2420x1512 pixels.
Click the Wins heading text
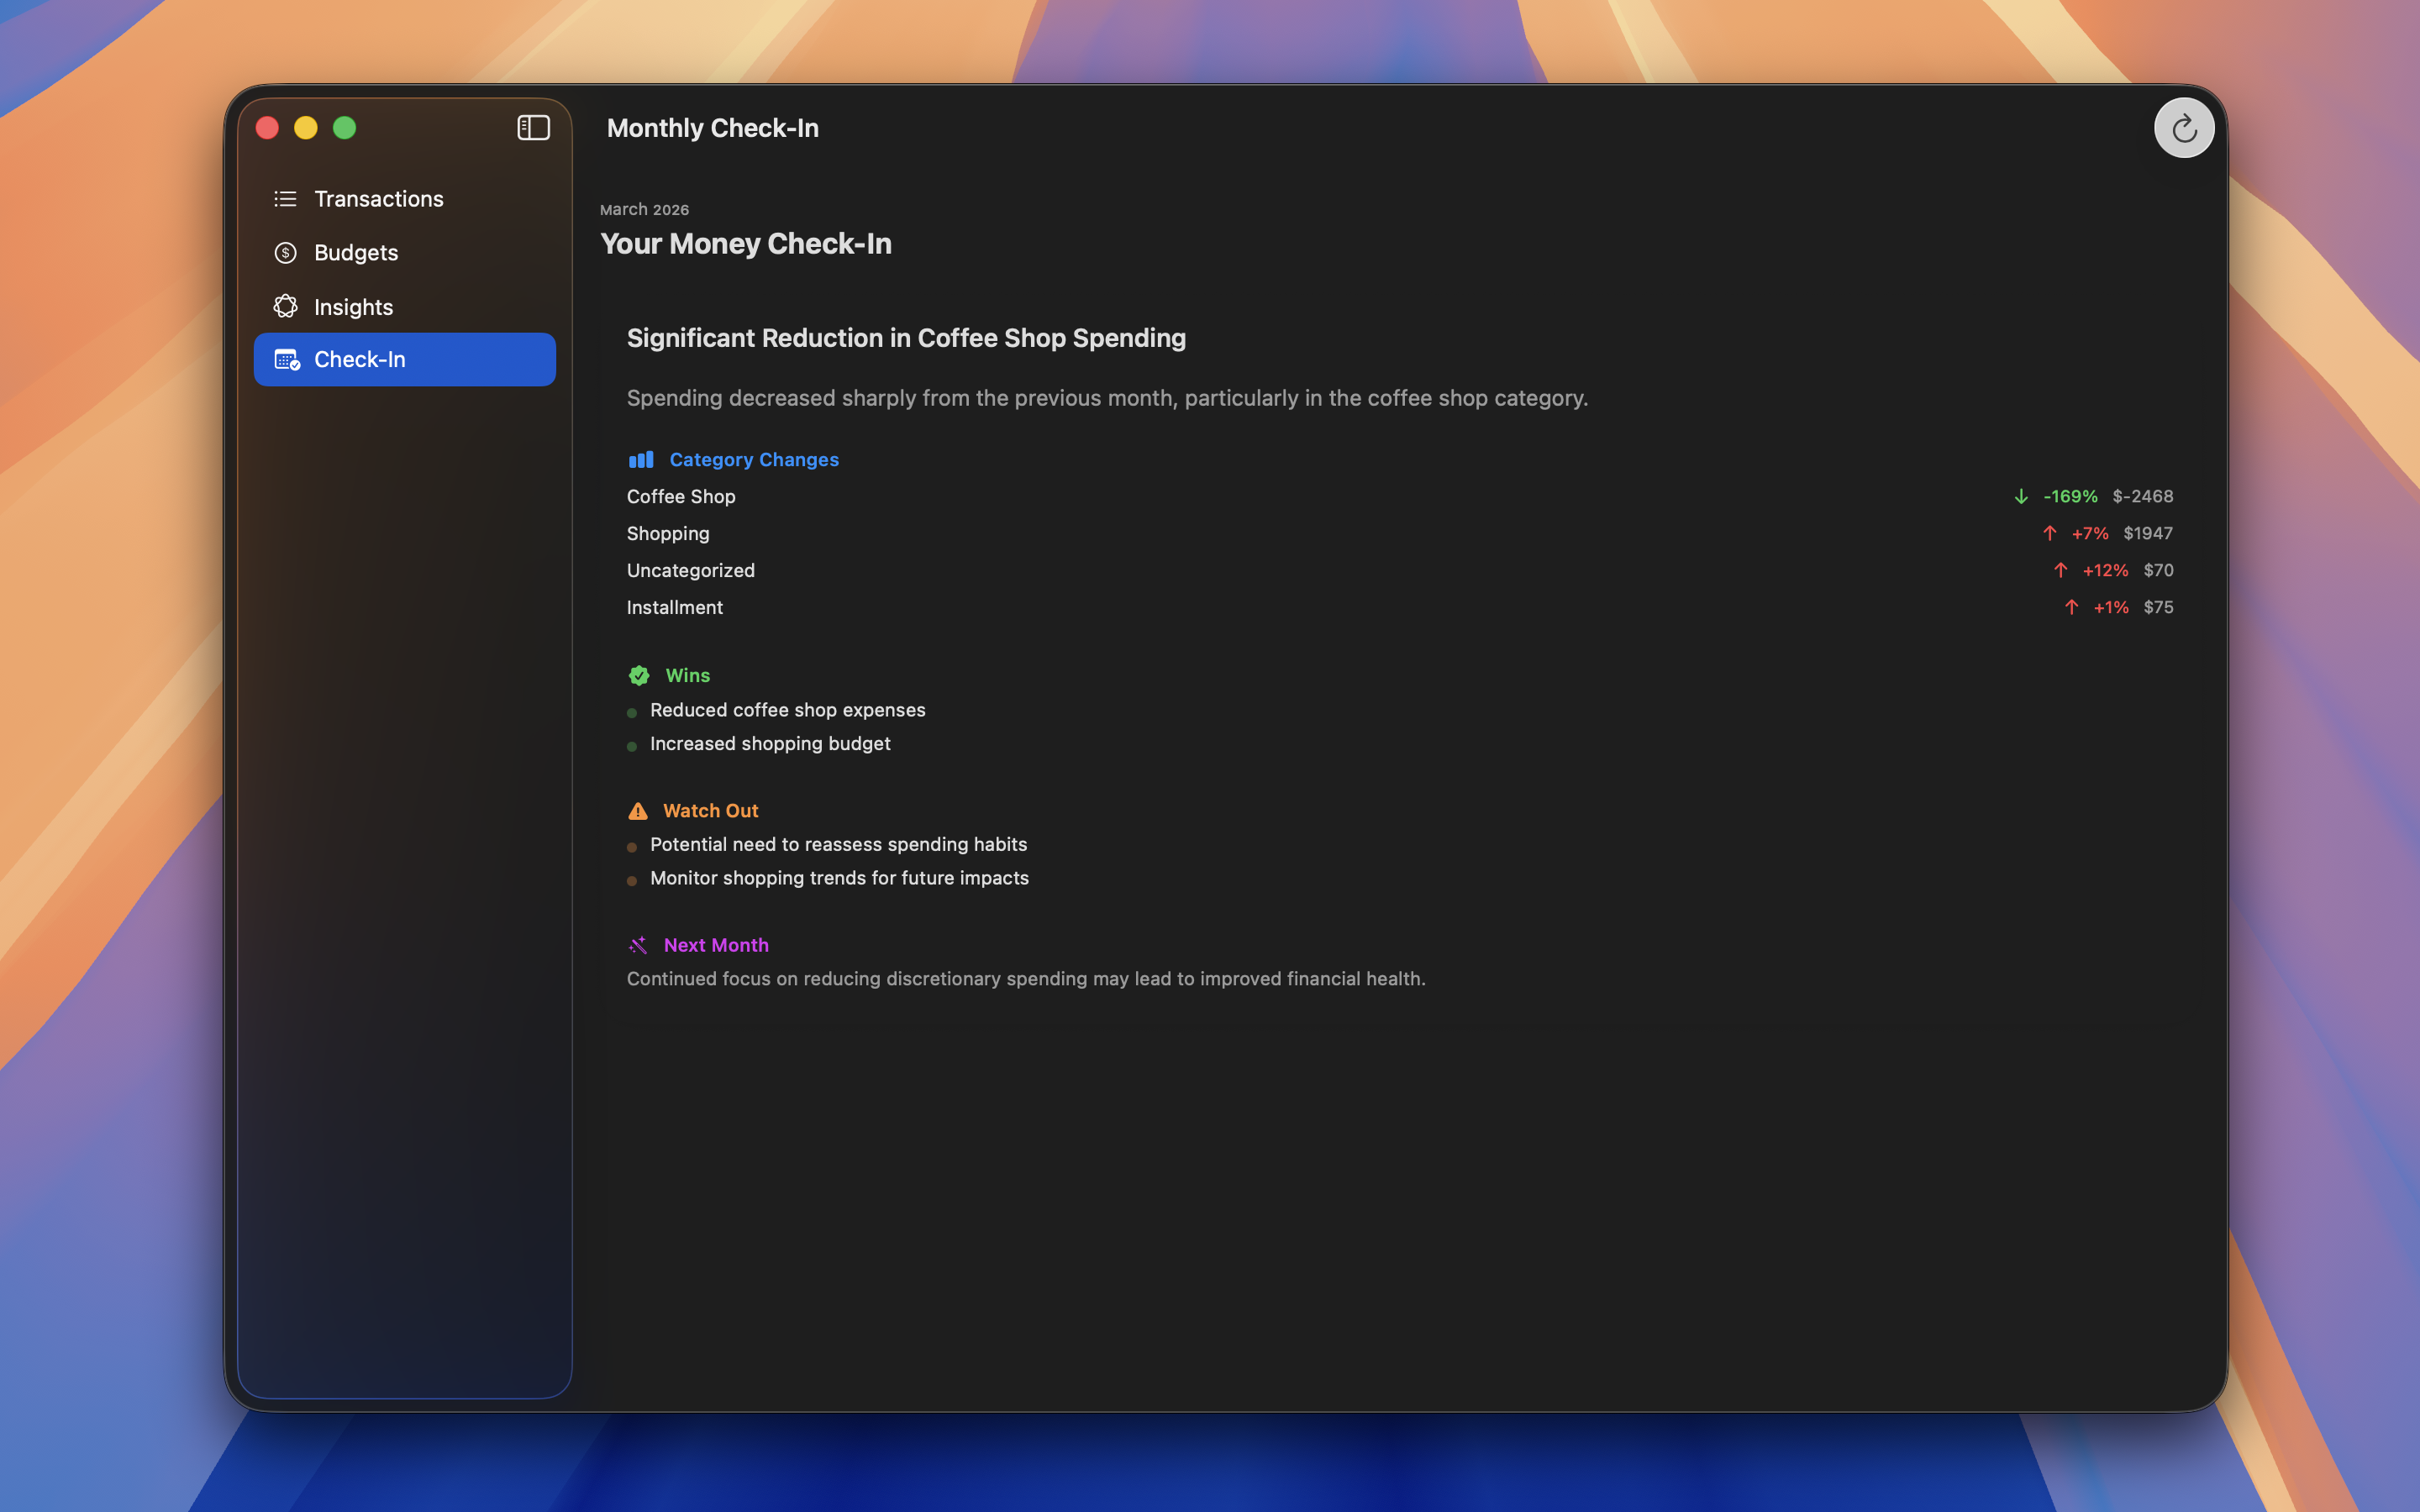pos(688,676)
